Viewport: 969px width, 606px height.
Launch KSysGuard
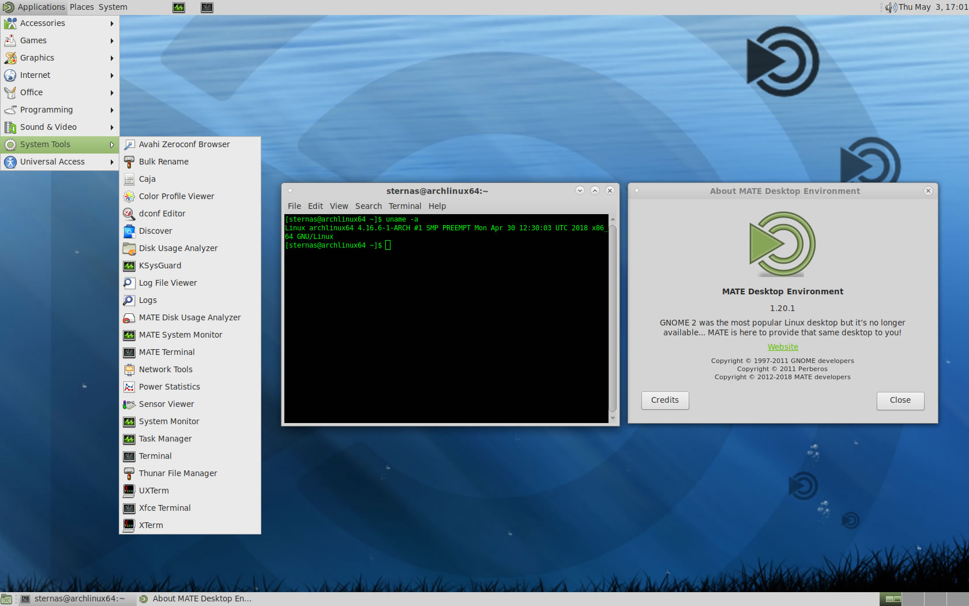tap(190, 265)
